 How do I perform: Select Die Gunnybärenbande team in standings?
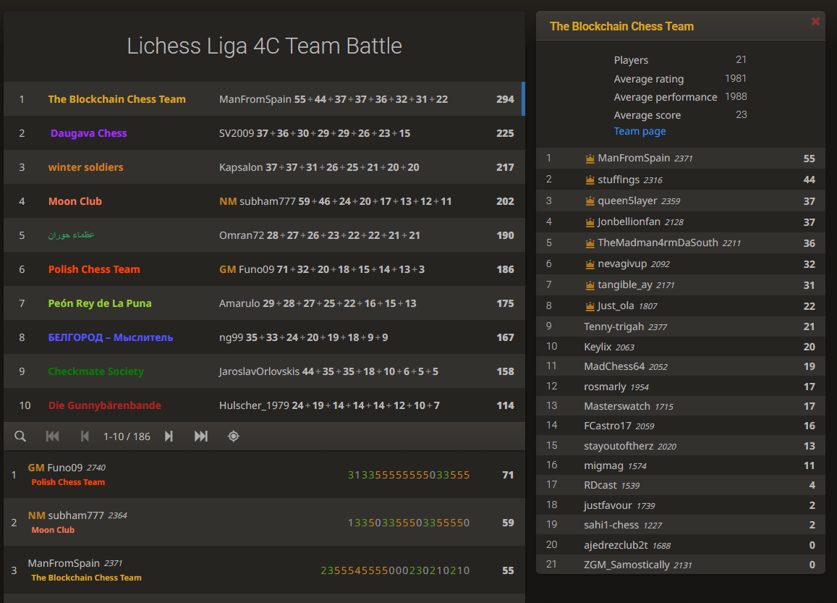tap(105, 405)
